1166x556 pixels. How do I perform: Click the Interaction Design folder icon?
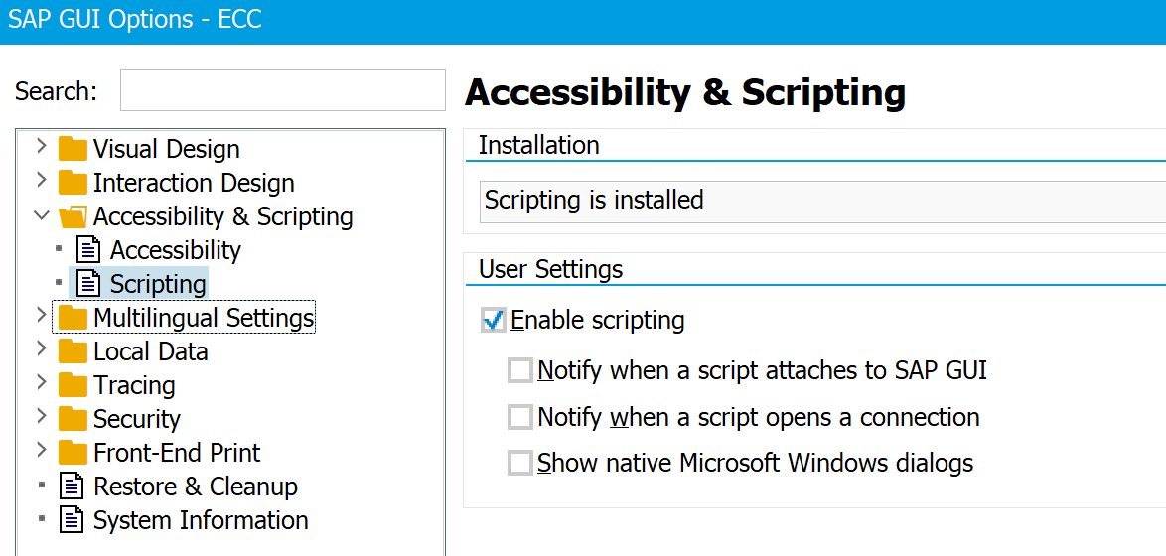click(x=73, y=184)
